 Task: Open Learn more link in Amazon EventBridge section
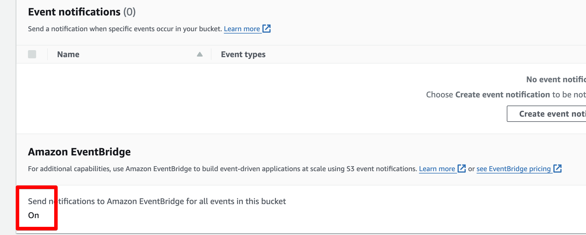pyautogui.click(x=437, y=169)
